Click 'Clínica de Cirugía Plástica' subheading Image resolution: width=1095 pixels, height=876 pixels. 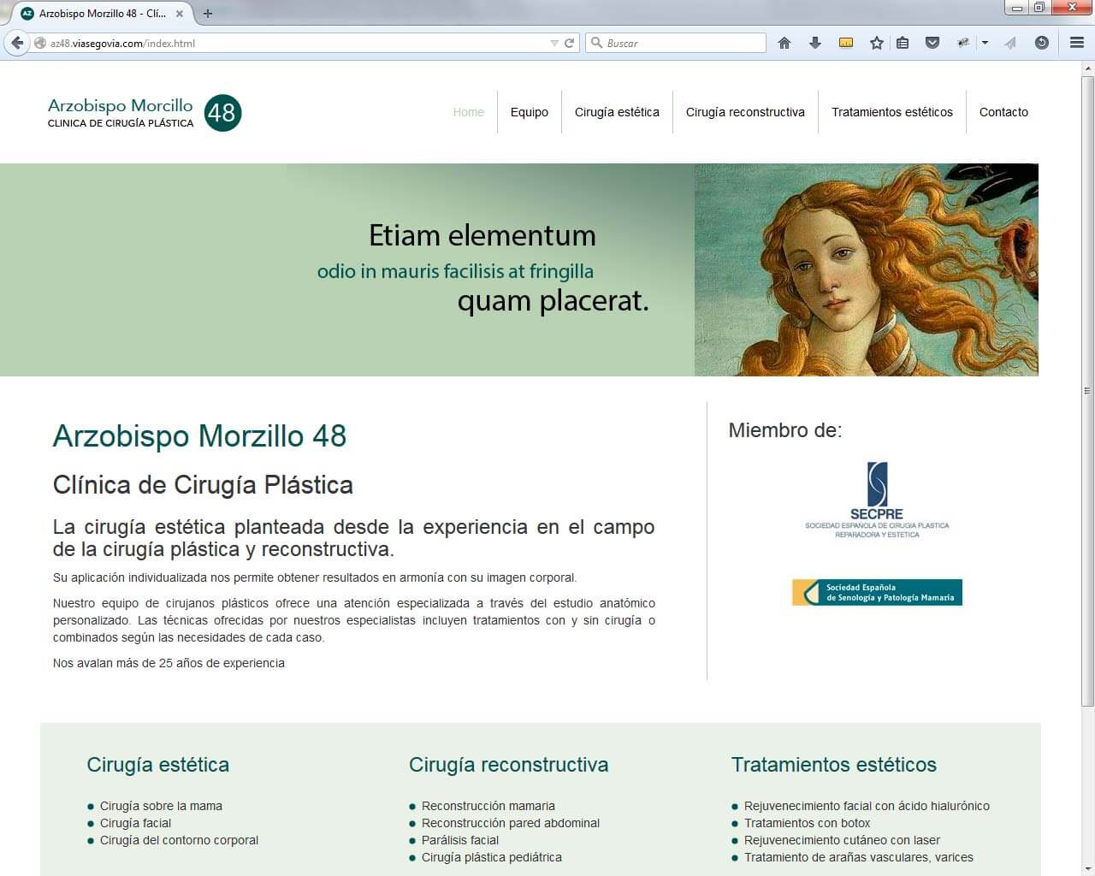[x=203, y=485]
